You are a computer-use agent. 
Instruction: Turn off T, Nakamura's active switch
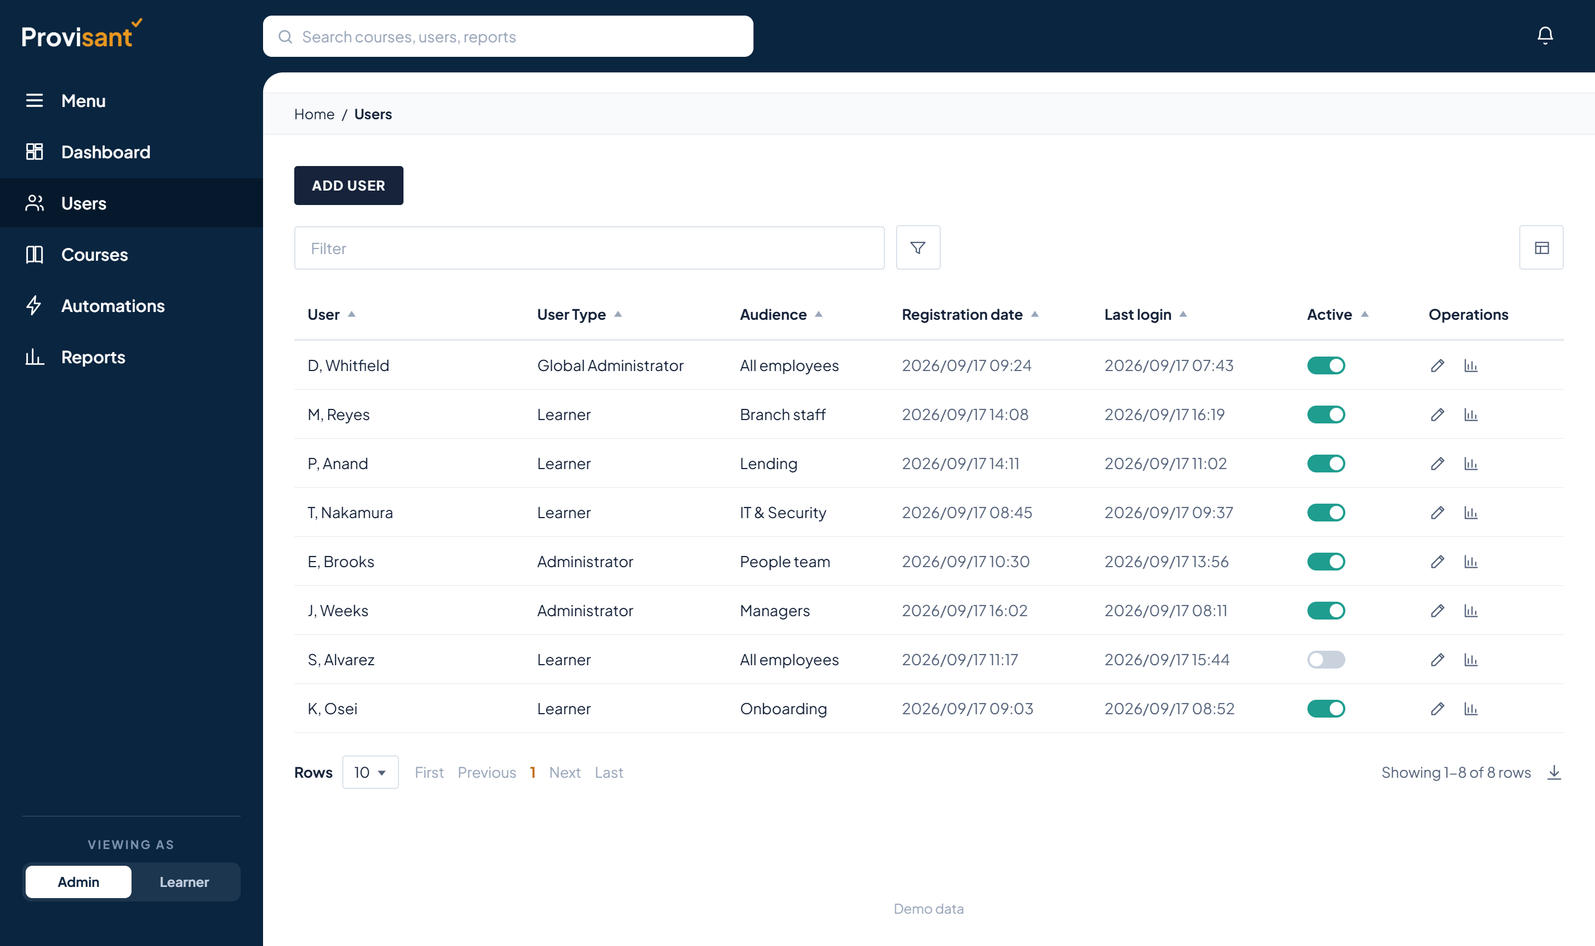click(1326, 513)
